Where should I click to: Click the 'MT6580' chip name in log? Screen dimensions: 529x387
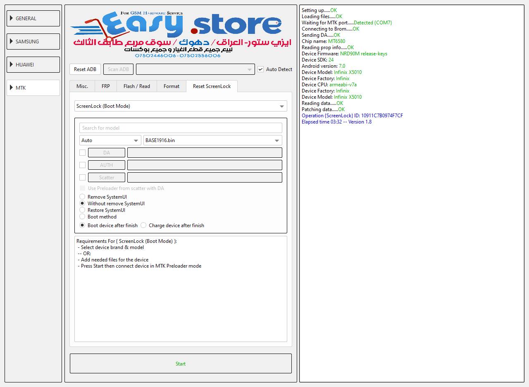tap(336, 41)
